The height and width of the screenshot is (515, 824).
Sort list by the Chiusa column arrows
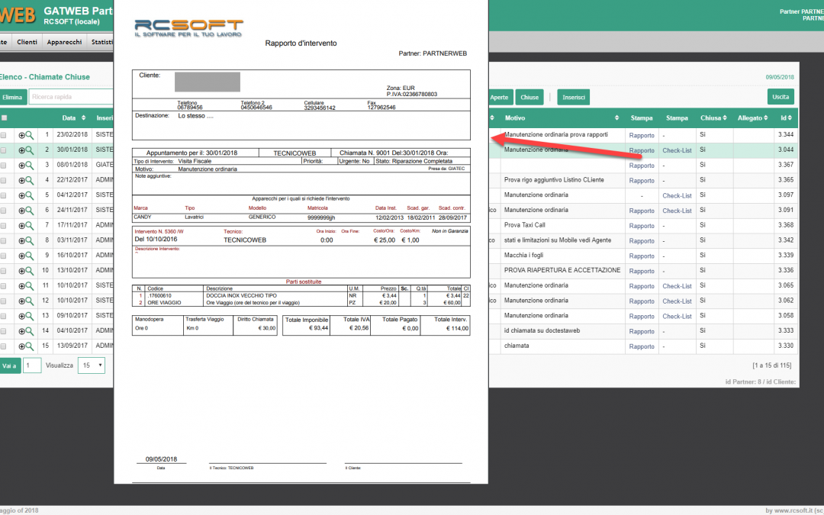pos(725,118)
